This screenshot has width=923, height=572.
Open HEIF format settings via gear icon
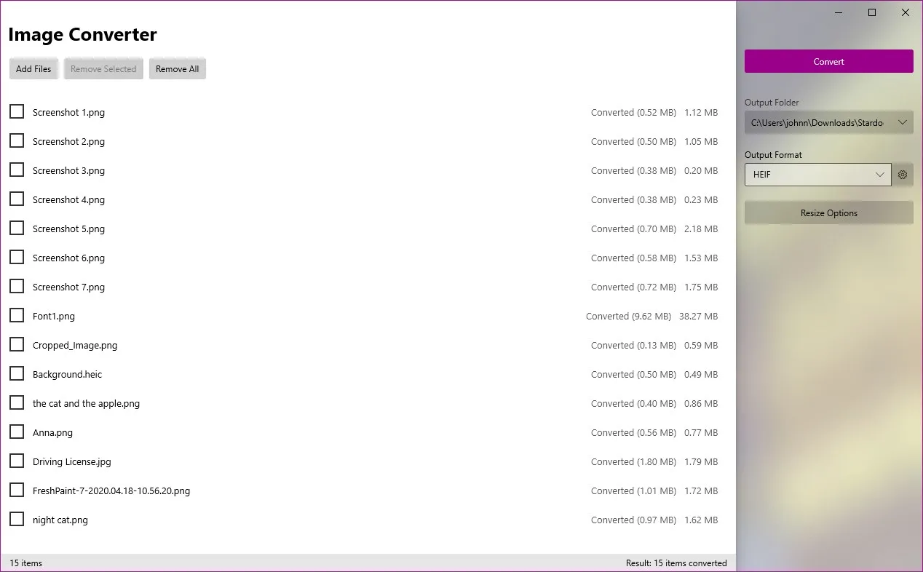coord(903,175)
